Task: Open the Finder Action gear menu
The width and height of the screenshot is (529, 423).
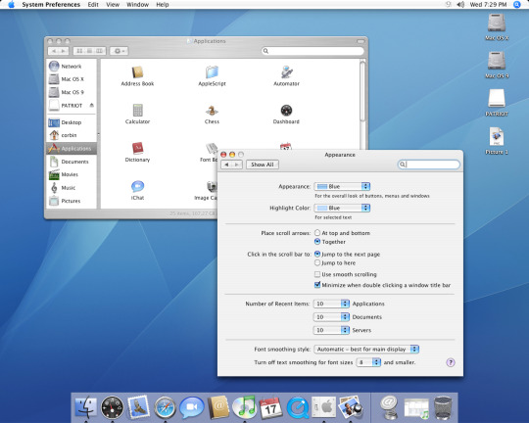Action: click(x=120, y=51)
